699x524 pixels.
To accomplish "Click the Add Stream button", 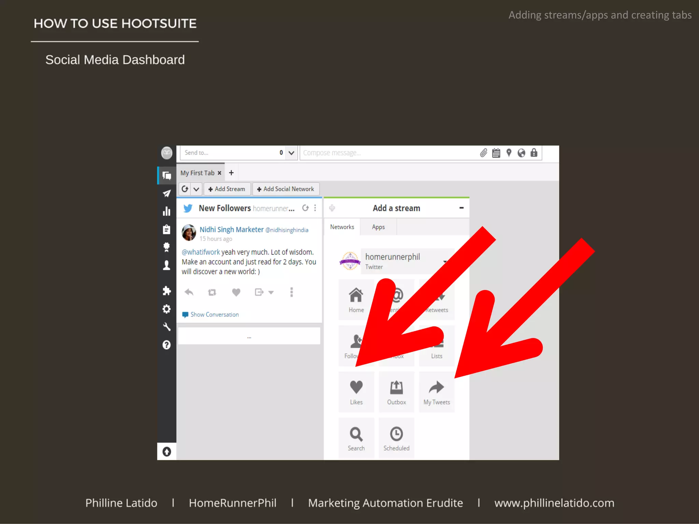I will [227, 189].
